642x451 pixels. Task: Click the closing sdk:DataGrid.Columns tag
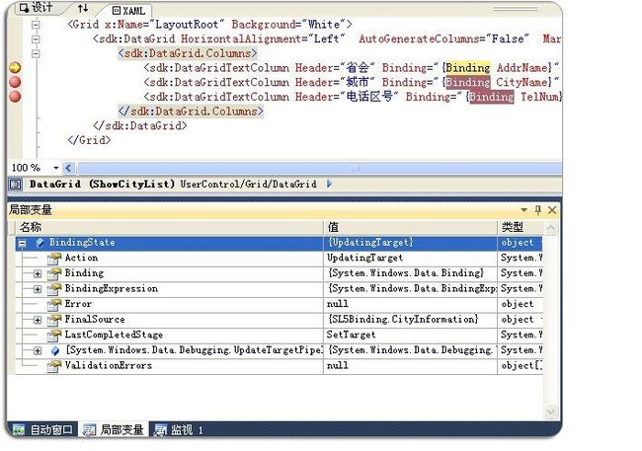coord(191,112)
